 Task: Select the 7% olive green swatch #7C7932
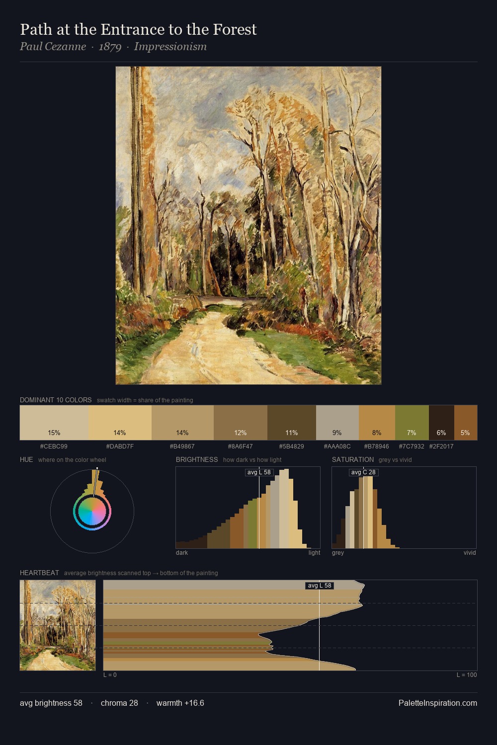(x=412, y=423)
